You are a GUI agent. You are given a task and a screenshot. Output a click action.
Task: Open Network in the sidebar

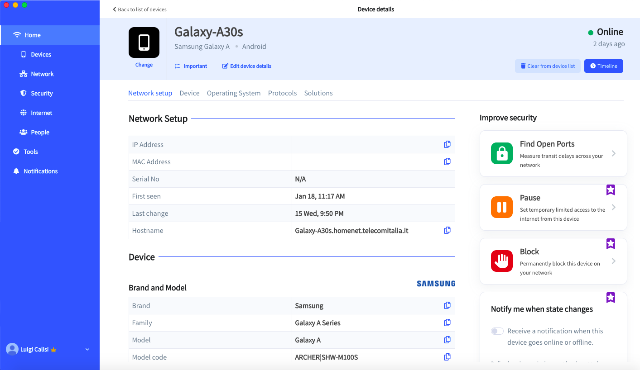tap(50, 74)
